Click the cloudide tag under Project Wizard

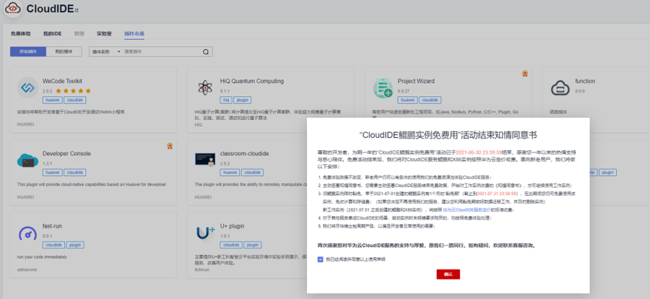click(430, 100)
